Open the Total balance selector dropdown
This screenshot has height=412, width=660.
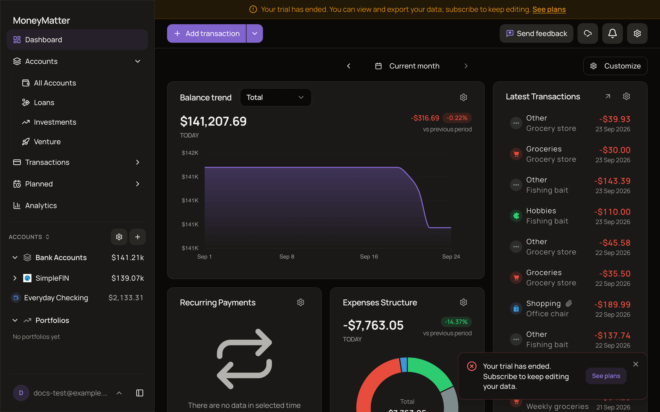tap(276, 97)
